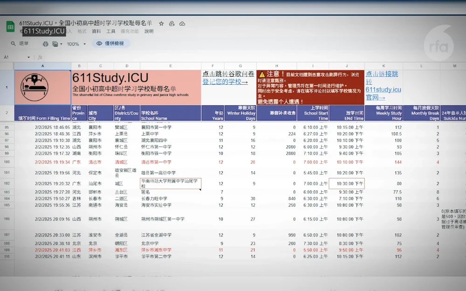Open the 資料 menu
This screenshot has height=291, width=466.
96,32
